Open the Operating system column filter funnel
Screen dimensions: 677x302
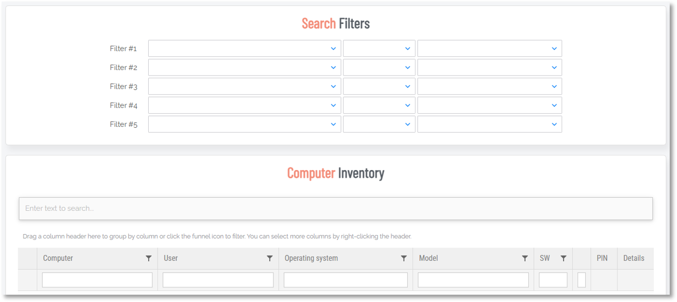tap(403, 258)
